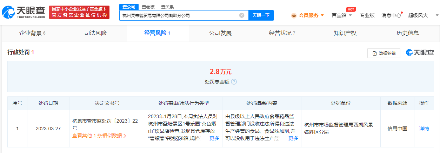Open the 会员服务 dropdown
The height and width of the screenshot is (153, 440).
308,15
